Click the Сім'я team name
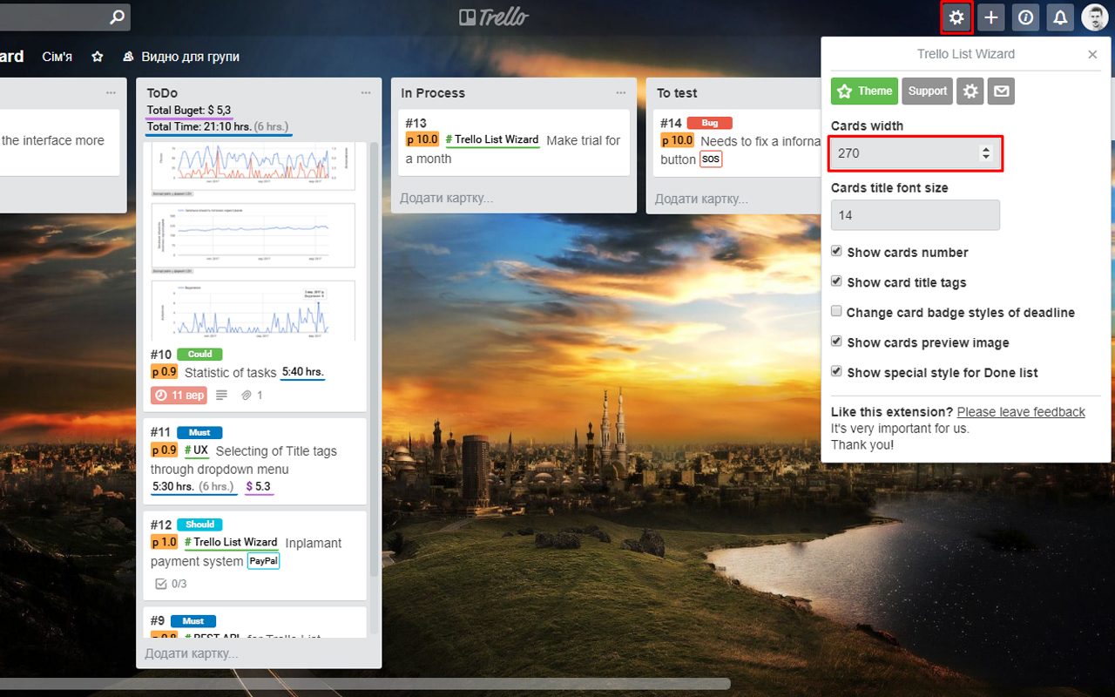Viewport: 1115px width, 697px height. pyautogui.click(x=57, y=57)
